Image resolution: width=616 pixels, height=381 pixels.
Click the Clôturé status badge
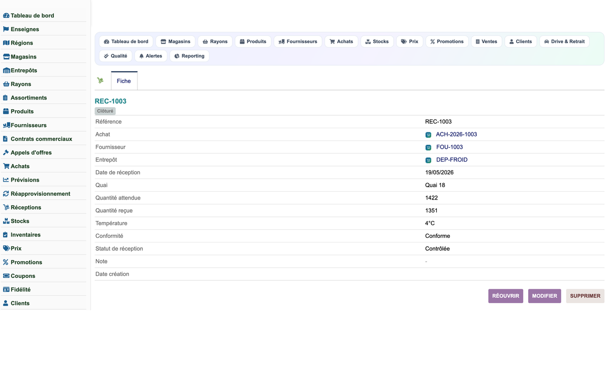pos(105,111)
